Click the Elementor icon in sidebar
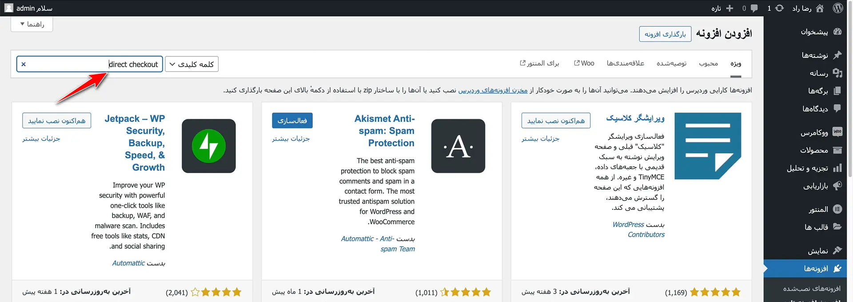The height and width of the screenshot is (302, 853). click(x=837, y=209)
